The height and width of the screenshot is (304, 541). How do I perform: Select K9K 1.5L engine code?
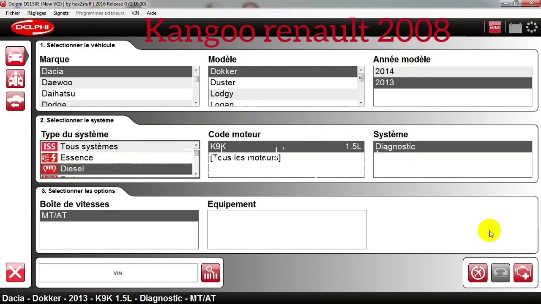tap(286, 147)
